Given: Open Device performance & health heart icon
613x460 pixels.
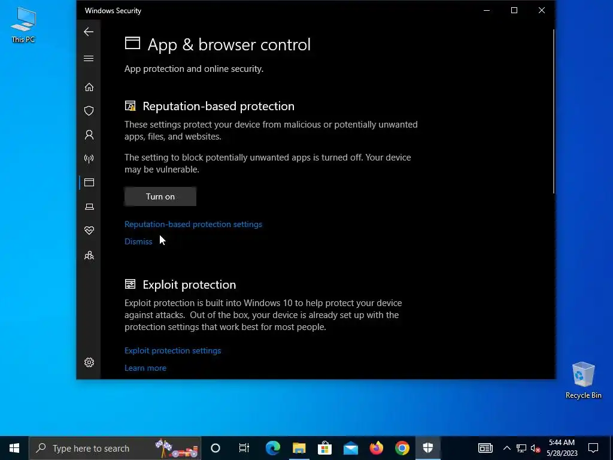Looking at the screenshot, I should [x=89, y=231].
